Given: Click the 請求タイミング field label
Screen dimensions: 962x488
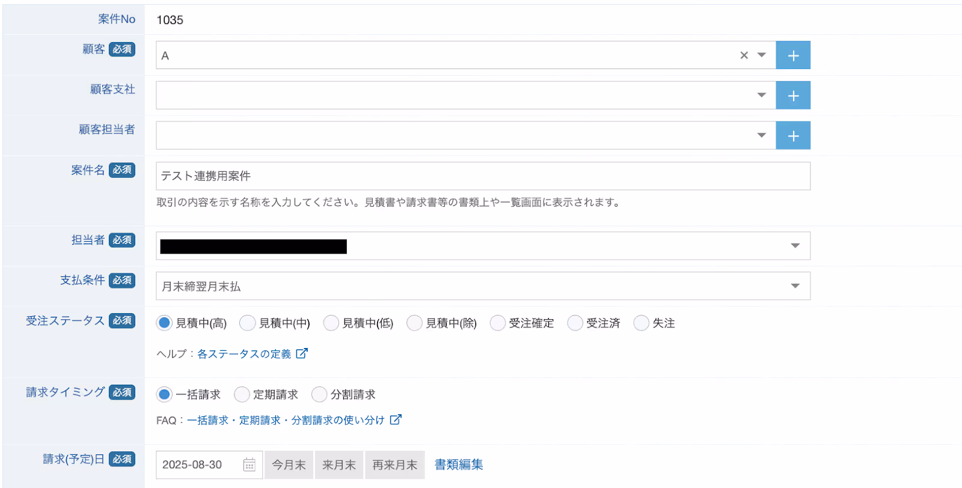Looking at the screenshot, I should (65, 392).
